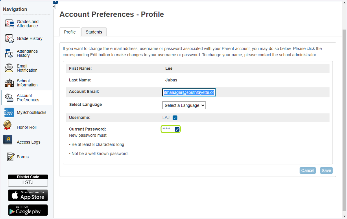Go to Honor Roll link

pyautogui.click(x=27, y=127)
